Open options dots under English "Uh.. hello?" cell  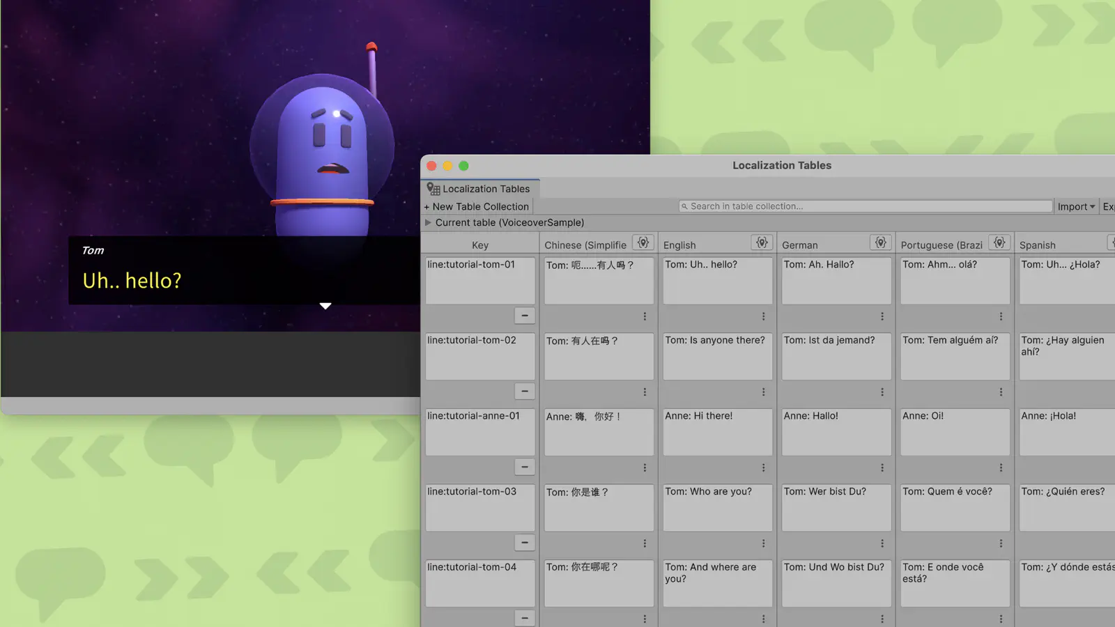[763, 316]
